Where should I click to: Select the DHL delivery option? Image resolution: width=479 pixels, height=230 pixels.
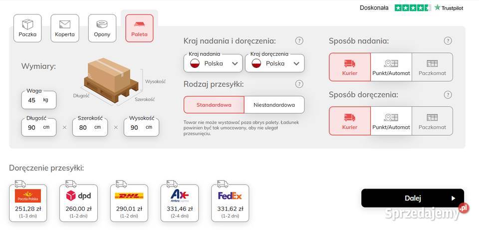pos(129,203)
